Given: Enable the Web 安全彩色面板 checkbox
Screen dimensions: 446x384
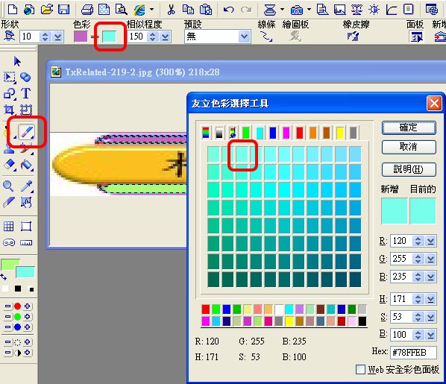Looking at the screenshot, I should 360,370.
